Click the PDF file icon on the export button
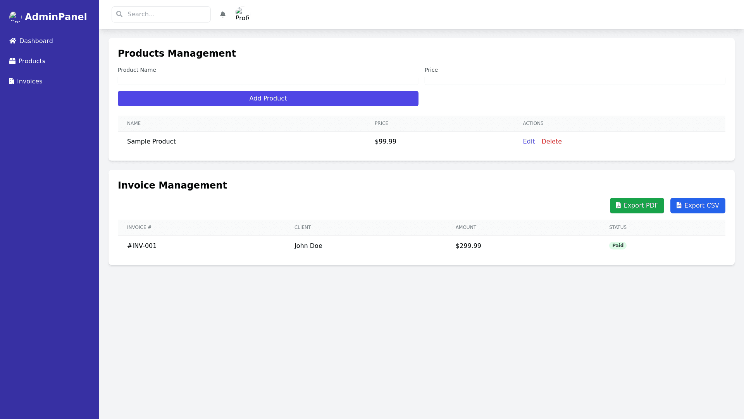744x419 pixels. click(x=618, y=206)
